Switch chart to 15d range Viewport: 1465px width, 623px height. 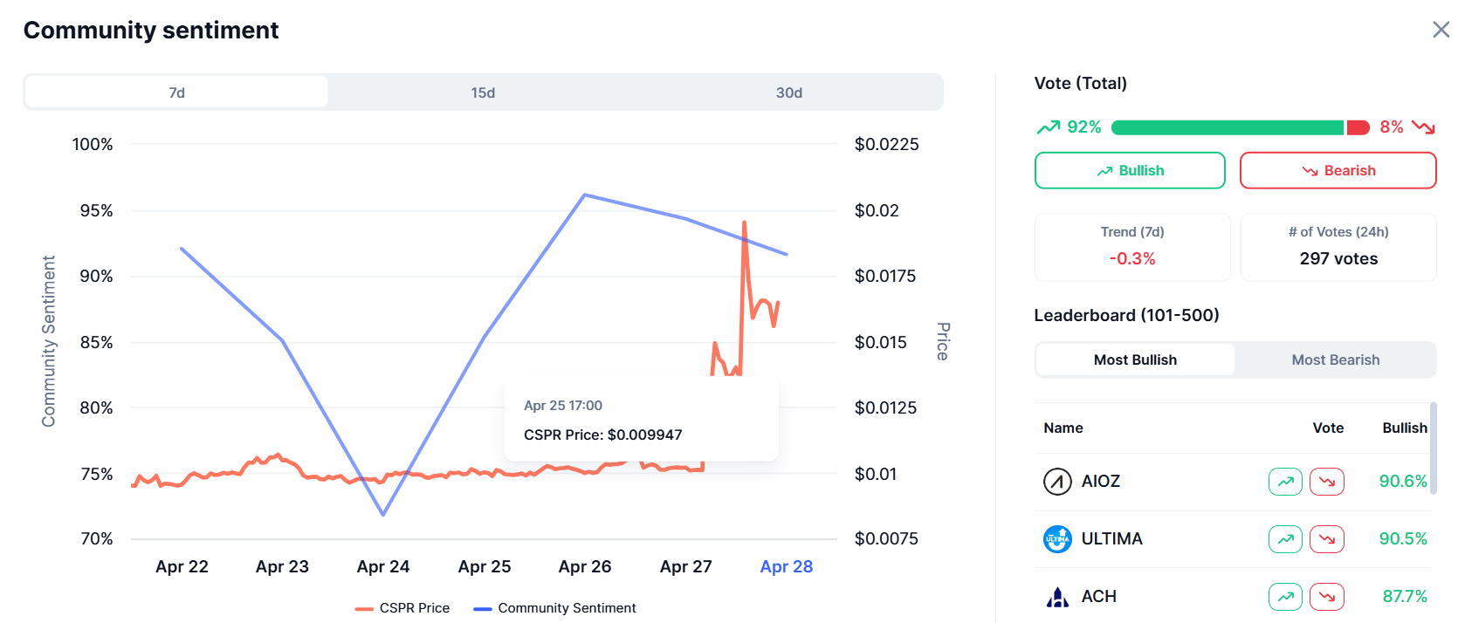click(483, 92)
